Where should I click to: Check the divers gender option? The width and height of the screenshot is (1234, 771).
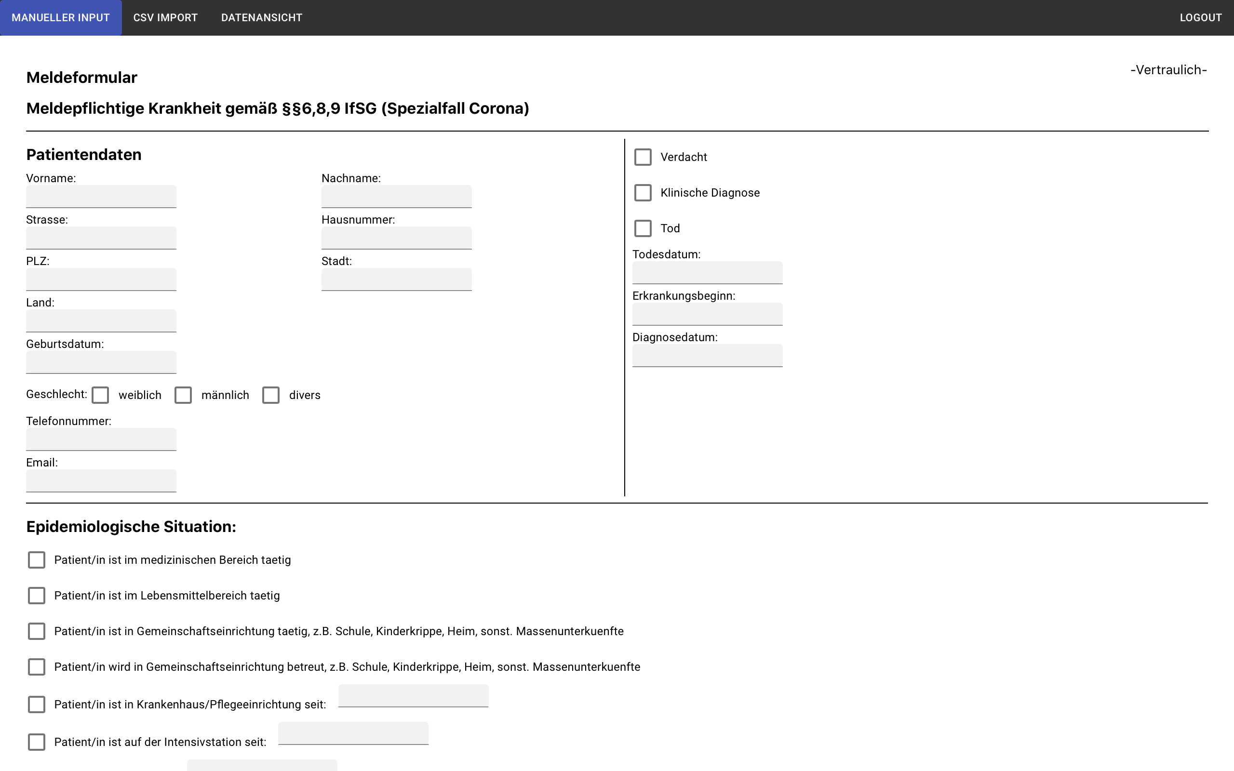tap(271, 395)
